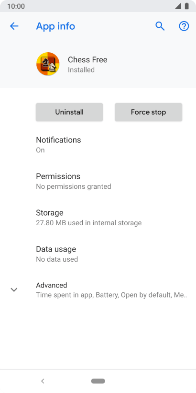Tap the Installed status label
Image resolution: width=196 pixels, height=393 pixels.
point(81,69)
